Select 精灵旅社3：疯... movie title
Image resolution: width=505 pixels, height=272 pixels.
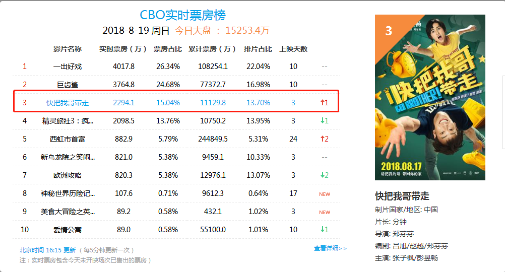click(x=68, y=121)
